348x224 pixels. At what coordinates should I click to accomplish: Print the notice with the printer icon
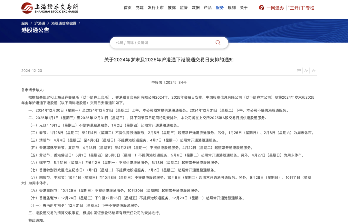299,71
